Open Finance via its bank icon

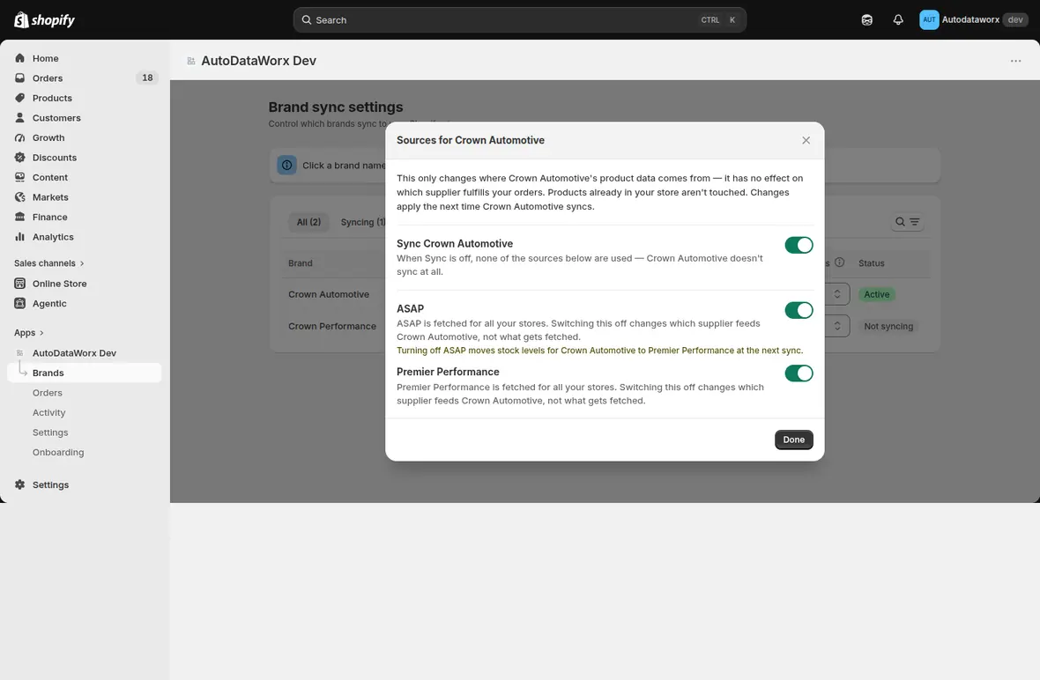(20, 218)
